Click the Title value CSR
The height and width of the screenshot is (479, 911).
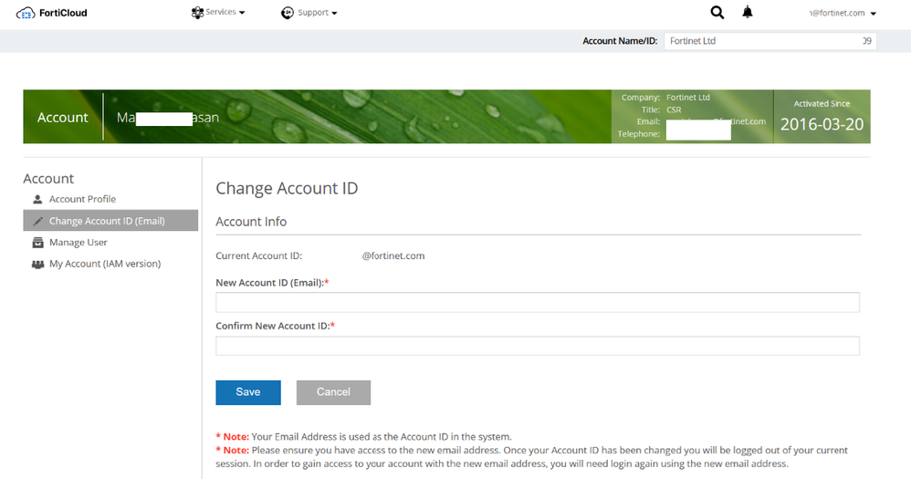tap(674, 109)
